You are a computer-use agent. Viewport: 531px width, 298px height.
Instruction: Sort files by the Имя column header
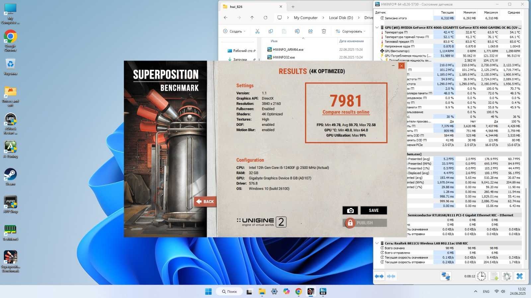point(274,41)
